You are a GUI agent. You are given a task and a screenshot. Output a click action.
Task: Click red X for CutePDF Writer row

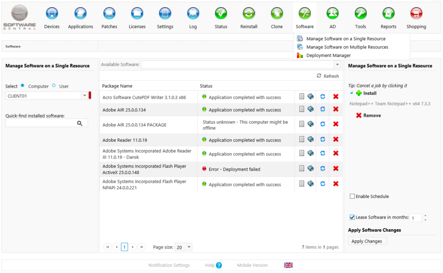[336, 96]
